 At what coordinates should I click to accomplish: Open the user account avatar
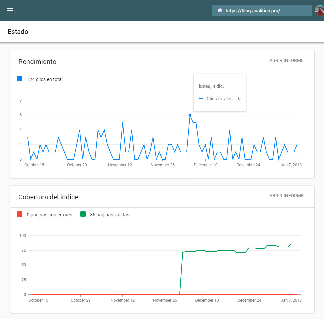point(319,10)
